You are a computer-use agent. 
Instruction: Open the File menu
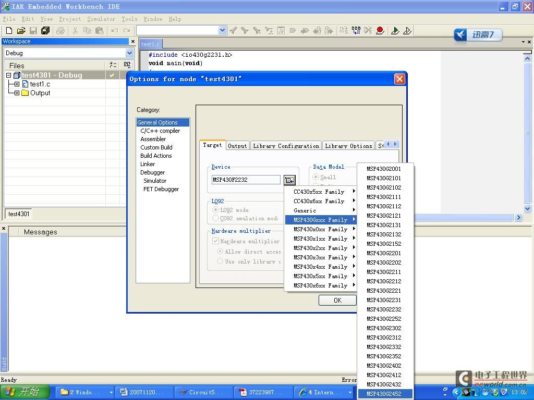9,19
